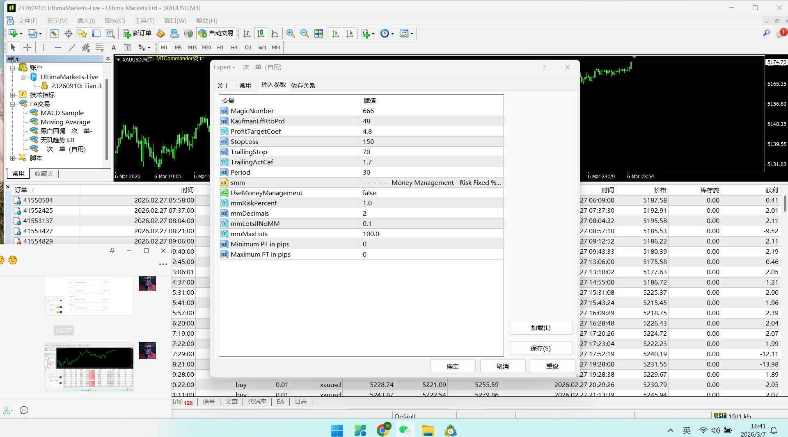The height and width of the screenshot is (437, 788).
Task: Switch chart to the H4 timeframe
Action: tap(234, 48)
